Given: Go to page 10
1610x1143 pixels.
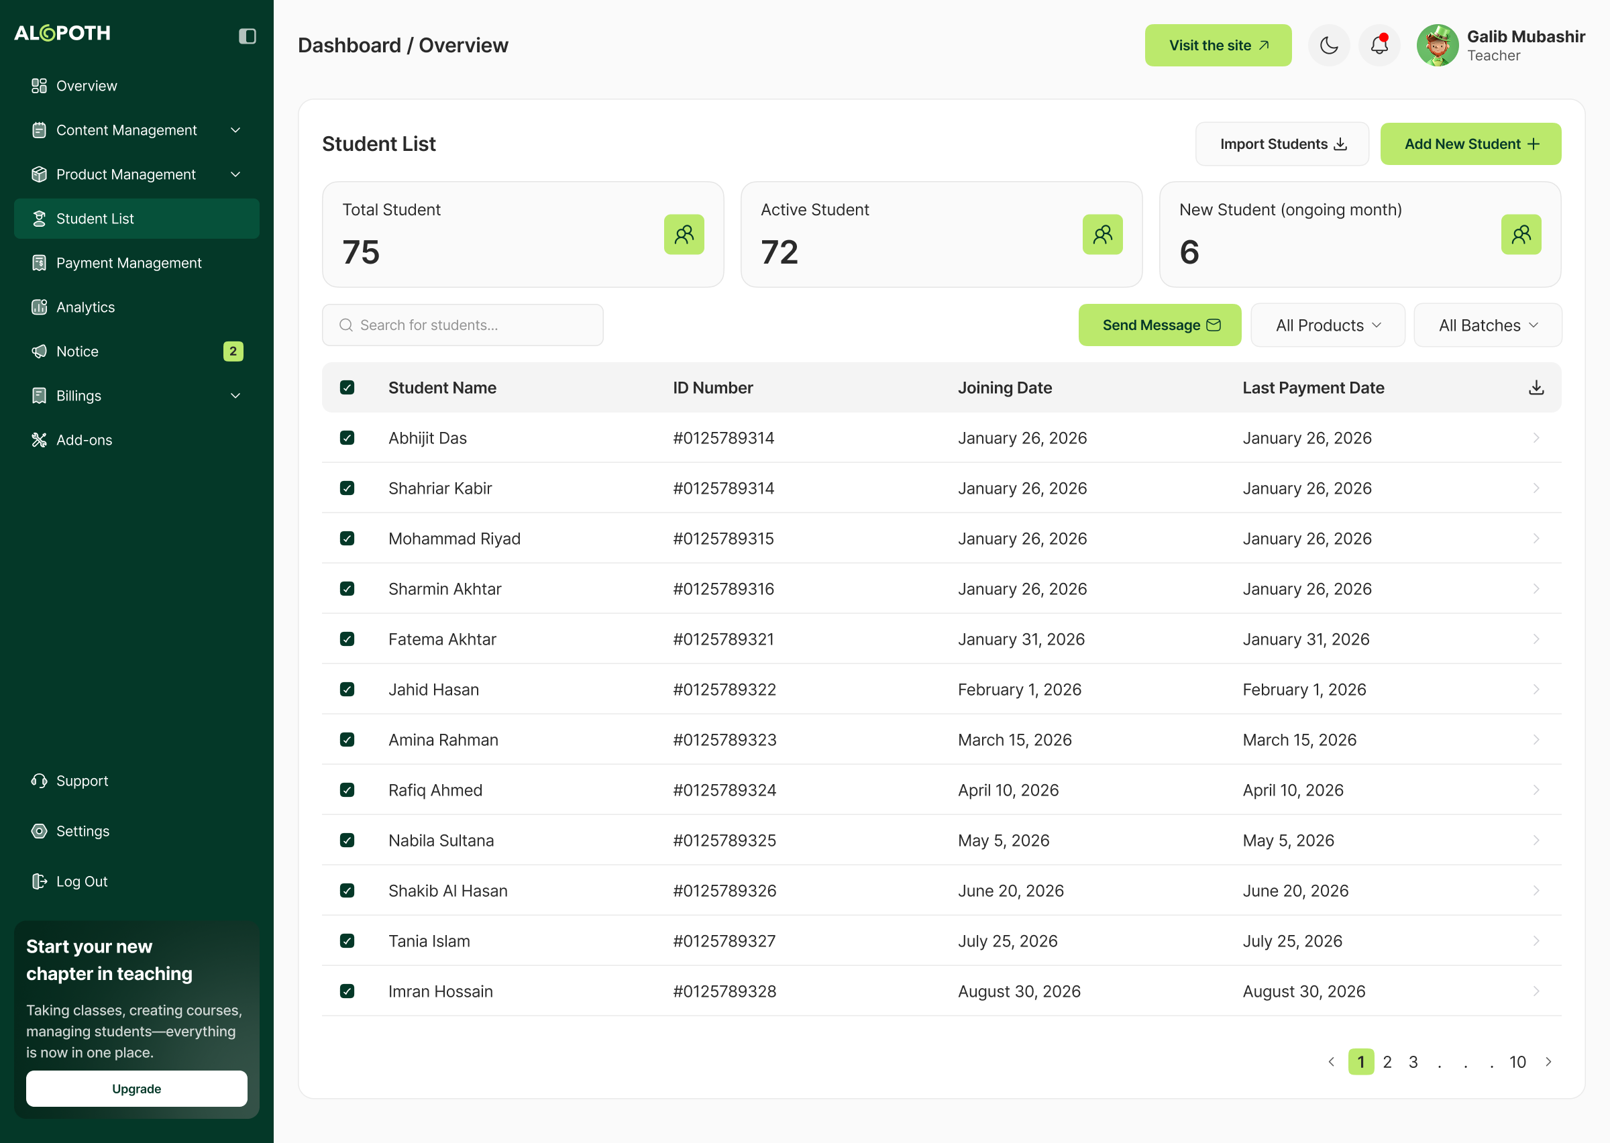Looking at the screenshot, I should [1517, 1062].
